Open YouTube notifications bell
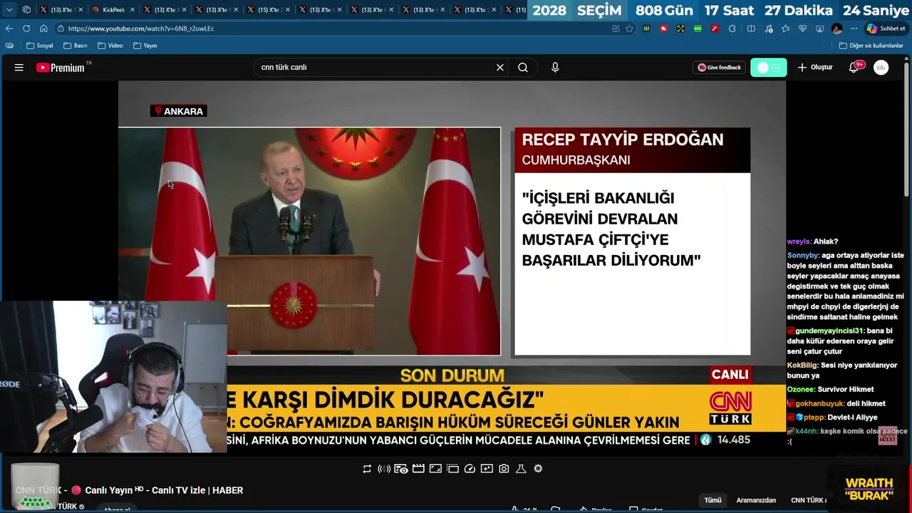 click(x=854, y=68)
